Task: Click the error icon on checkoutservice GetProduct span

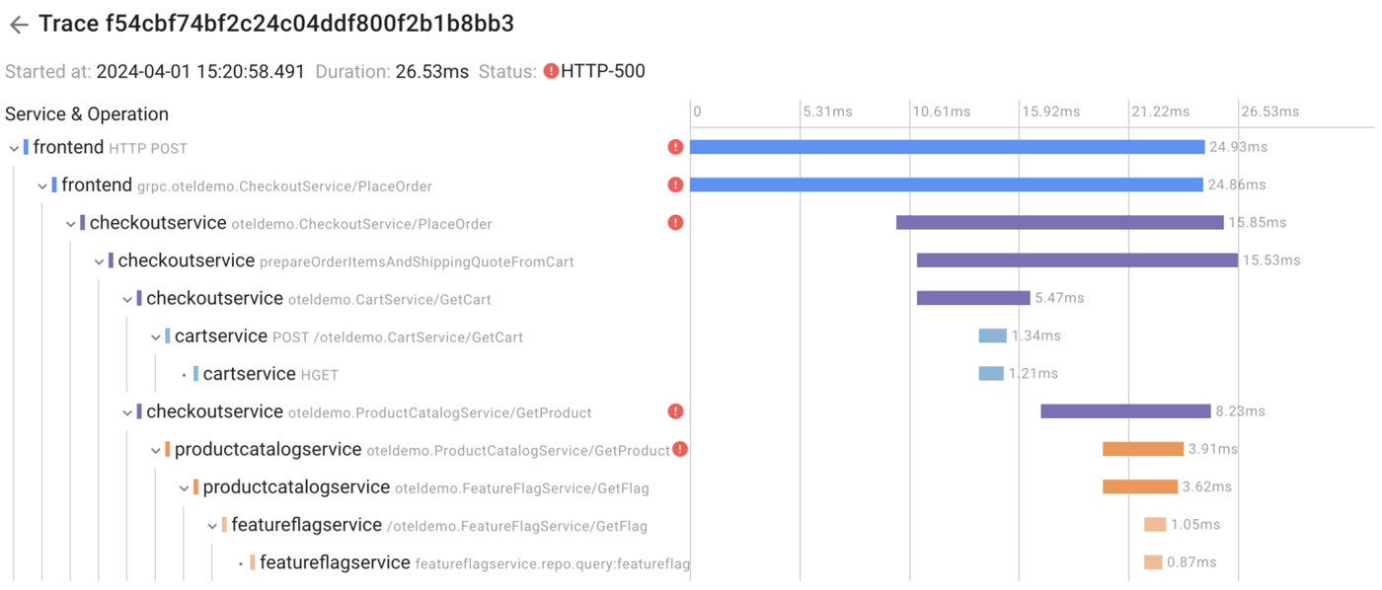Action: point(675,412)
